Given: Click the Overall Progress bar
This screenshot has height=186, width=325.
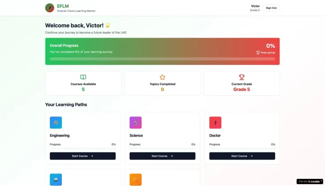Looking at the screenshot, I should click(162, 59).
